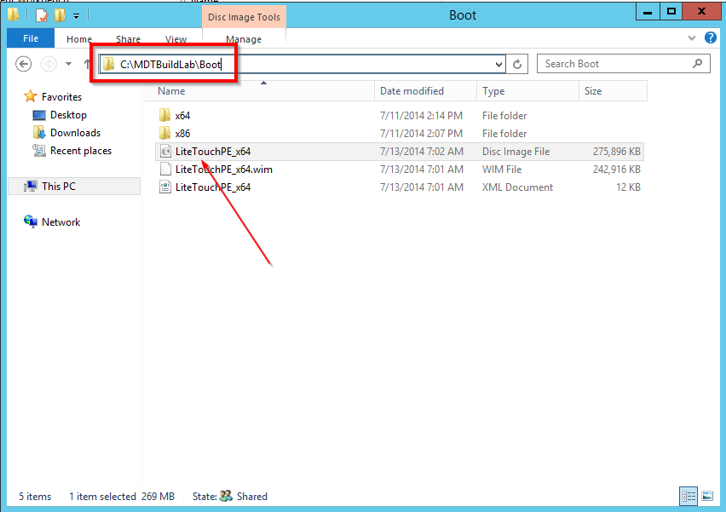Select Network in navigation pane
Image resolution: width=726 pixels, height=512 pixels.
60,222
